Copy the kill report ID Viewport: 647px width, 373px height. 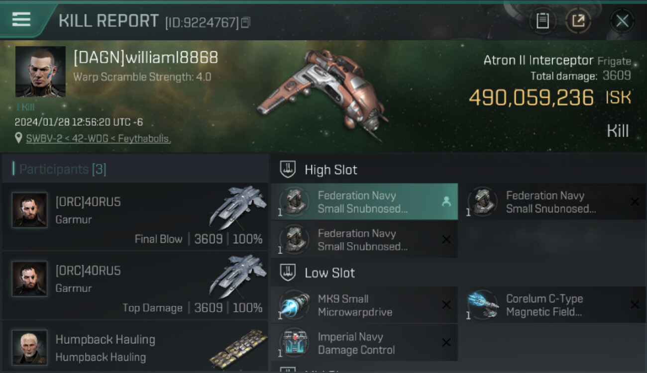point(245,22)
